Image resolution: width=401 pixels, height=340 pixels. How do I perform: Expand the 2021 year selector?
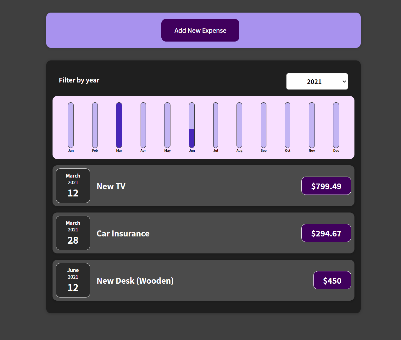[x=317, y=81]
